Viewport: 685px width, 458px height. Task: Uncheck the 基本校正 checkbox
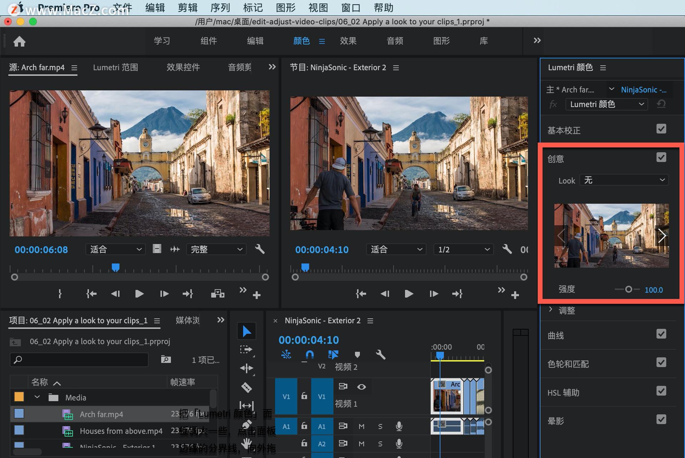pos(661,129)
